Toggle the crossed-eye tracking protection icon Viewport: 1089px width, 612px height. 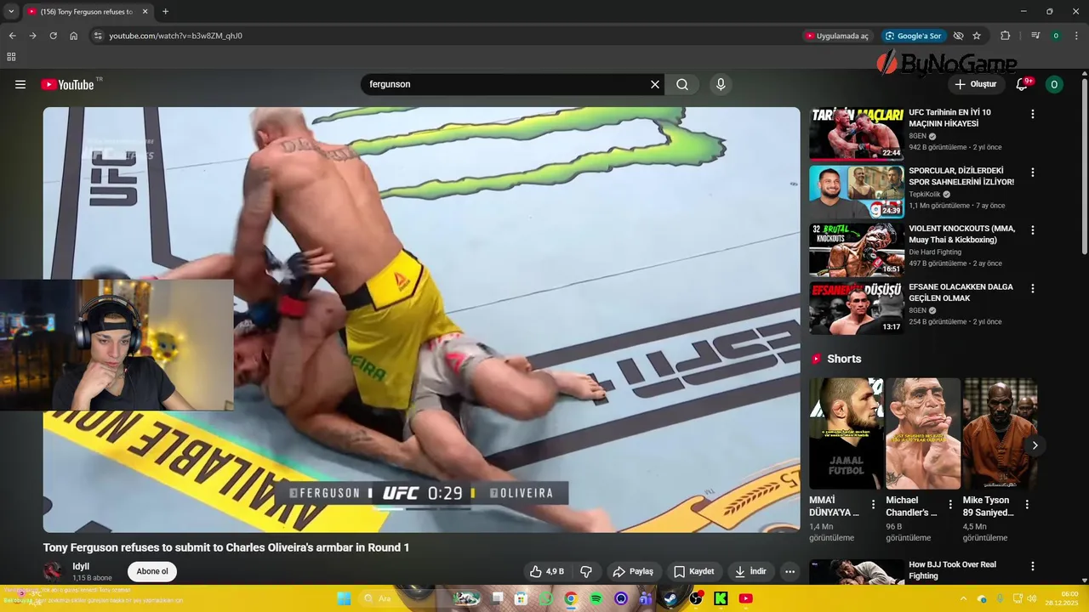958,36
